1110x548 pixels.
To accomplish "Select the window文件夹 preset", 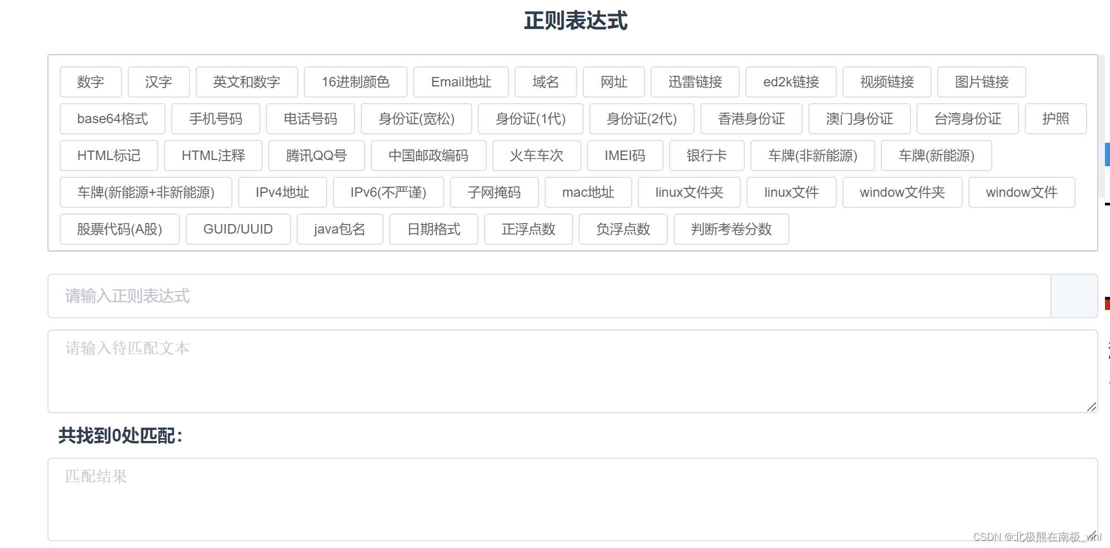I will click(x=902, y=192).
